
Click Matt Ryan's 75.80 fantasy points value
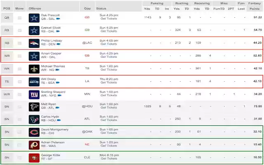click(x=258, y=106)
